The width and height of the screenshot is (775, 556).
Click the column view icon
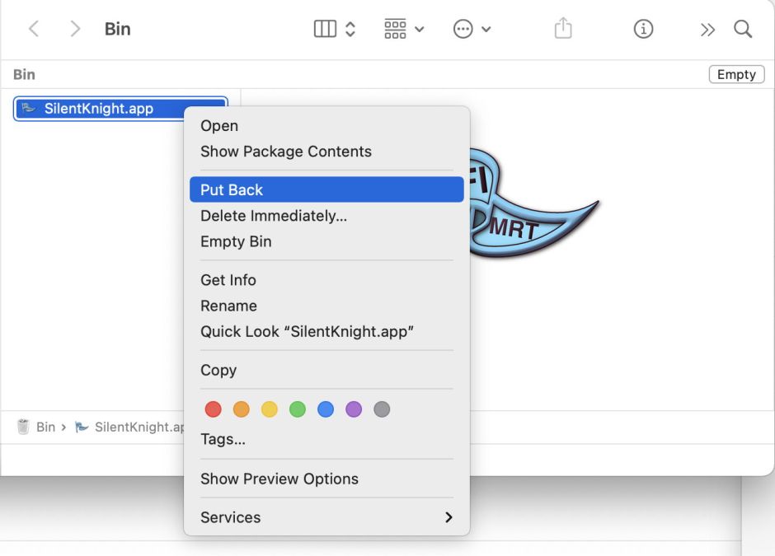[326, 29]
